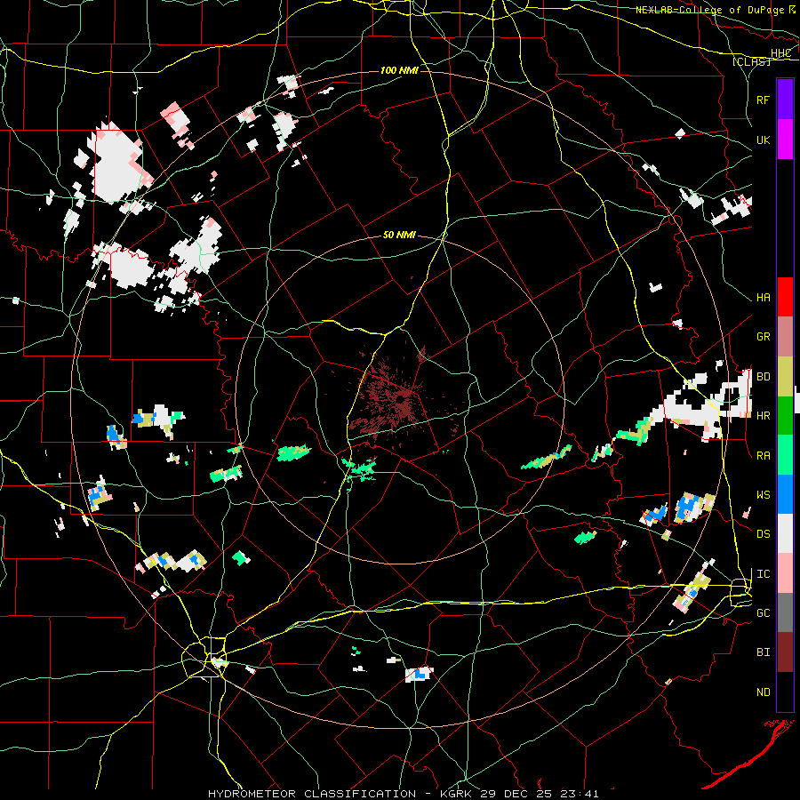Screen dimensions: 800x800
Task: Click the 'NEXLAB-College of DuPage' header text
Action: [711, 10]
